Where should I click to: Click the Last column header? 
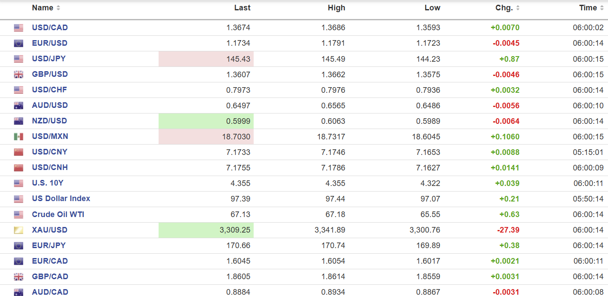point(242,8)
